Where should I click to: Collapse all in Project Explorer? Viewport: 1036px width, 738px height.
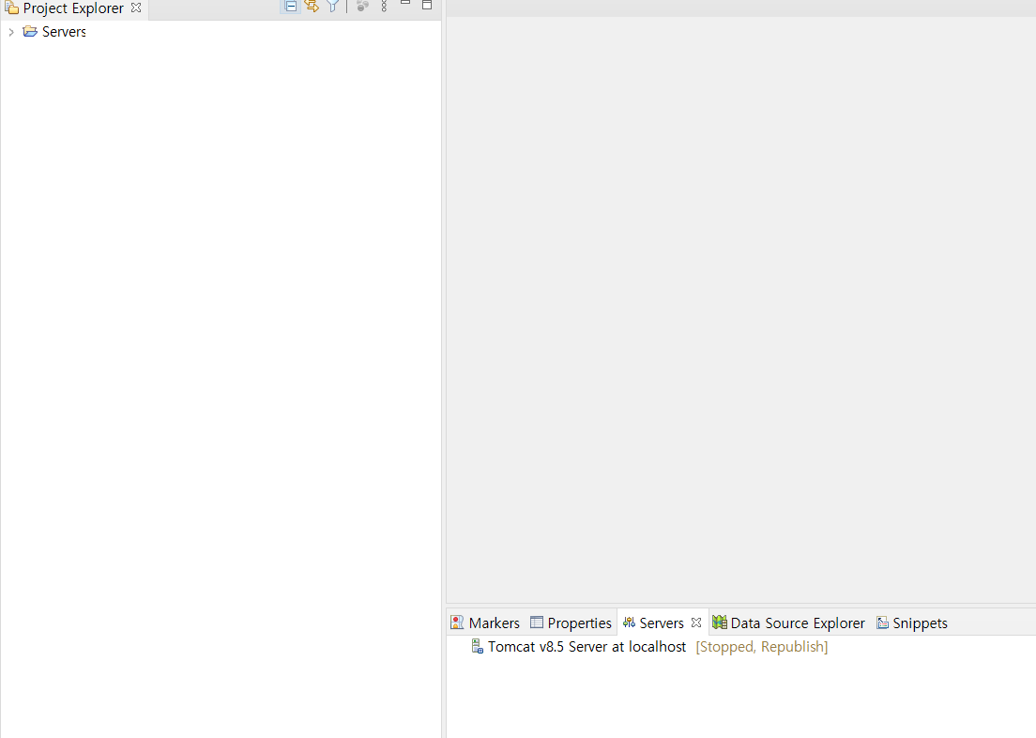click(290, 6)
